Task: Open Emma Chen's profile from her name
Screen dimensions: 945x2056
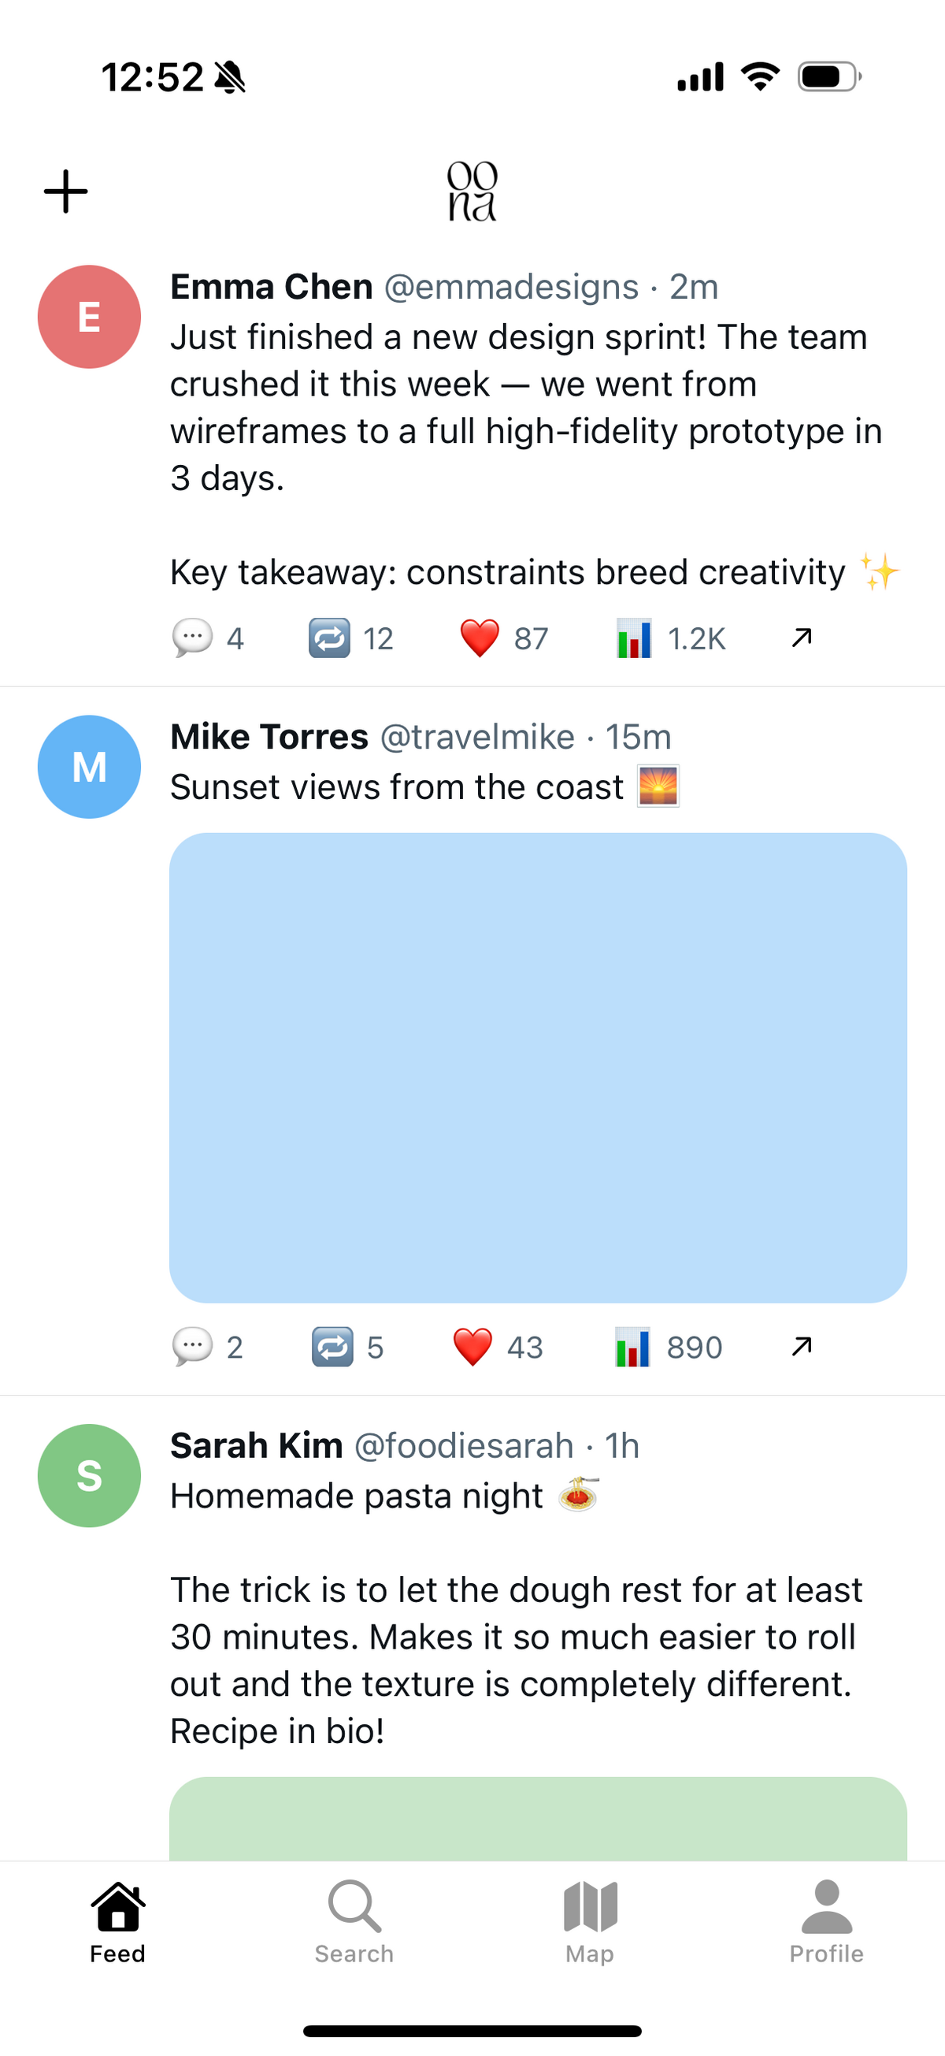Action: (x=271, y=287)
